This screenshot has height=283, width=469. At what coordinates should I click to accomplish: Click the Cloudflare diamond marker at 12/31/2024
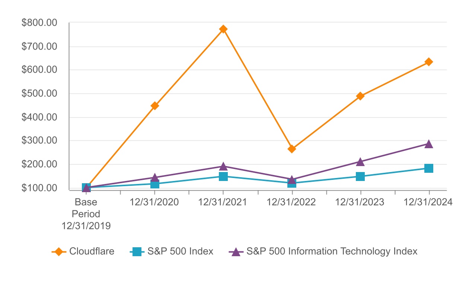click(x=429, y=62)
